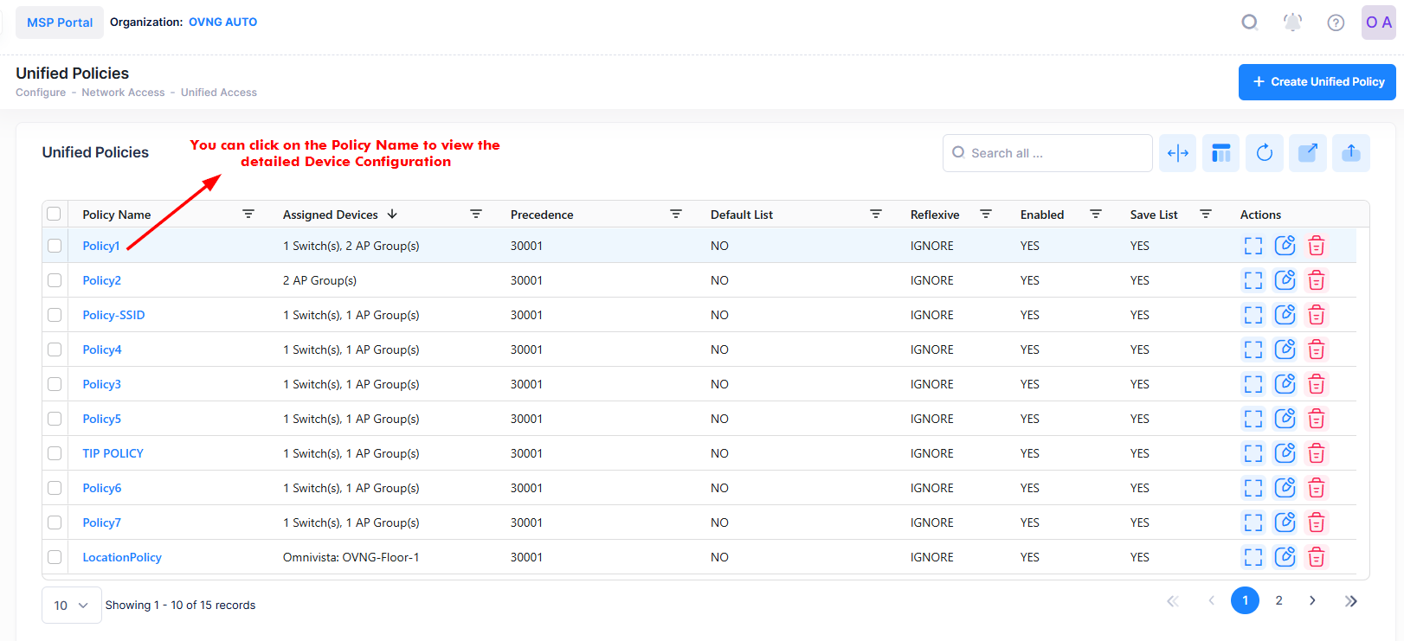
Task: Refresh the Unified Policies table
Action: (1264, 153)
